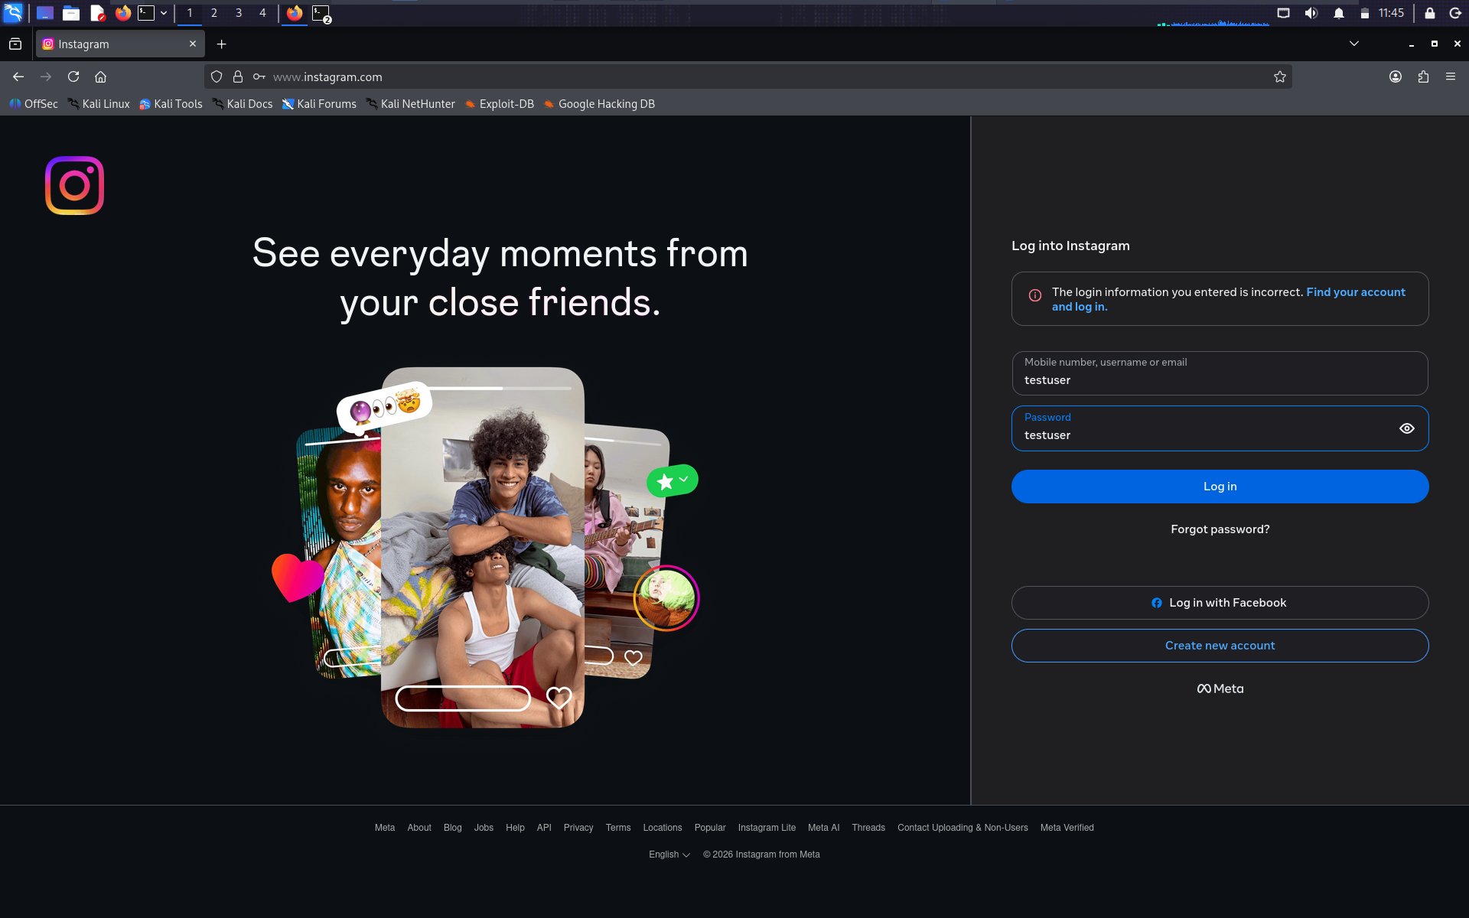Click Create new account
The image size is (1469, 918).
pyautogui.click(x=1220, y=646)
